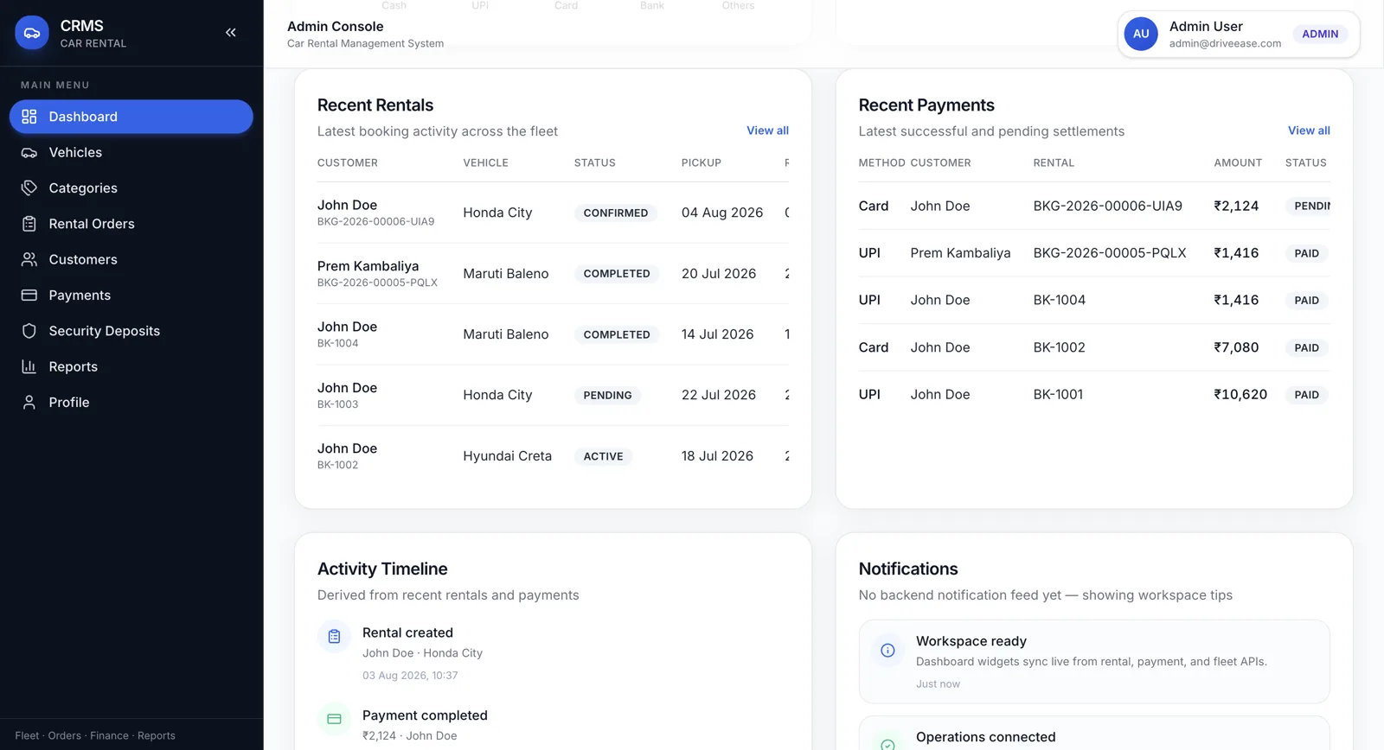
Task: Click booking BKG-2026-00006-UIA9 in Recent Rentals
Action: [x=375, y=221]
